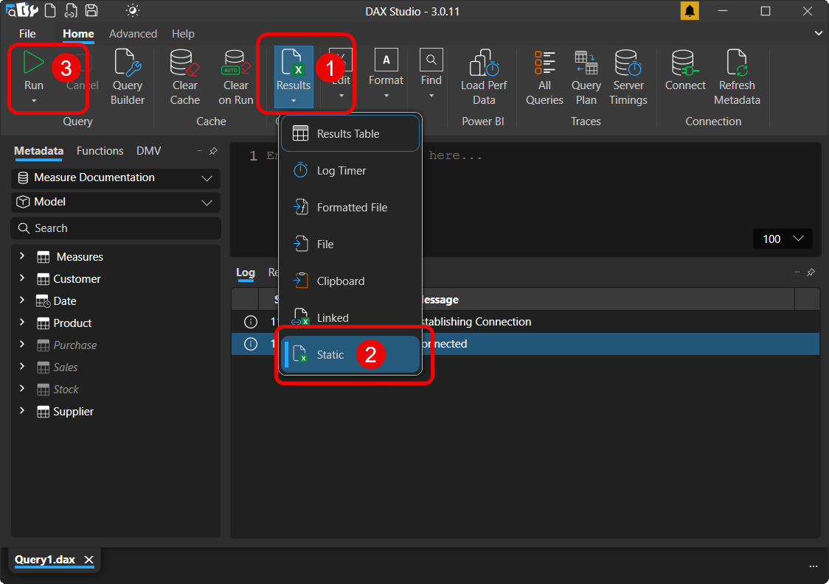Change the 100 zoom level dropdown

point(783,239)
